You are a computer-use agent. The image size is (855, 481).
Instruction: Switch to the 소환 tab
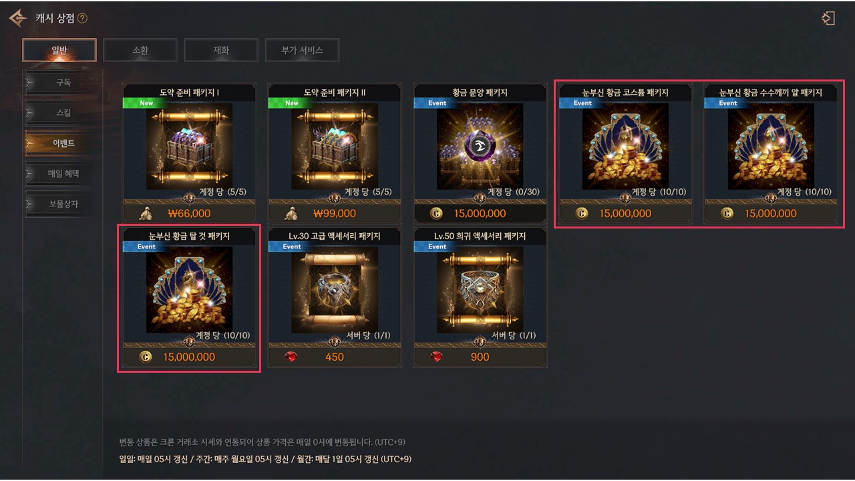pos(140,50)
